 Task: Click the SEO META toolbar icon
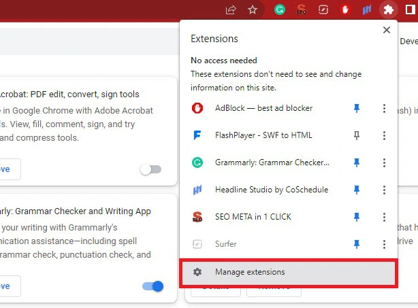302,10
